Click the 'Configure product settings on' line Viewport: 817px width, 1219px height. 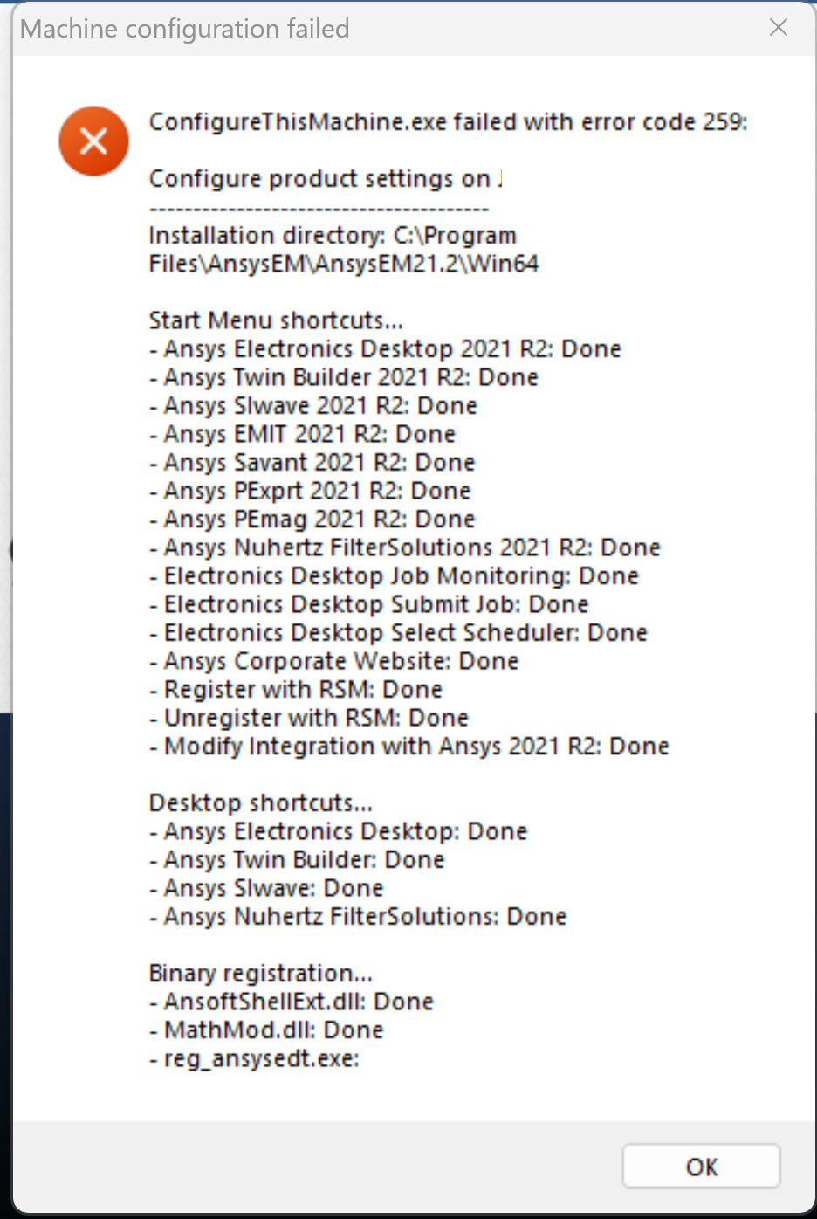click(x=325, y=178)
